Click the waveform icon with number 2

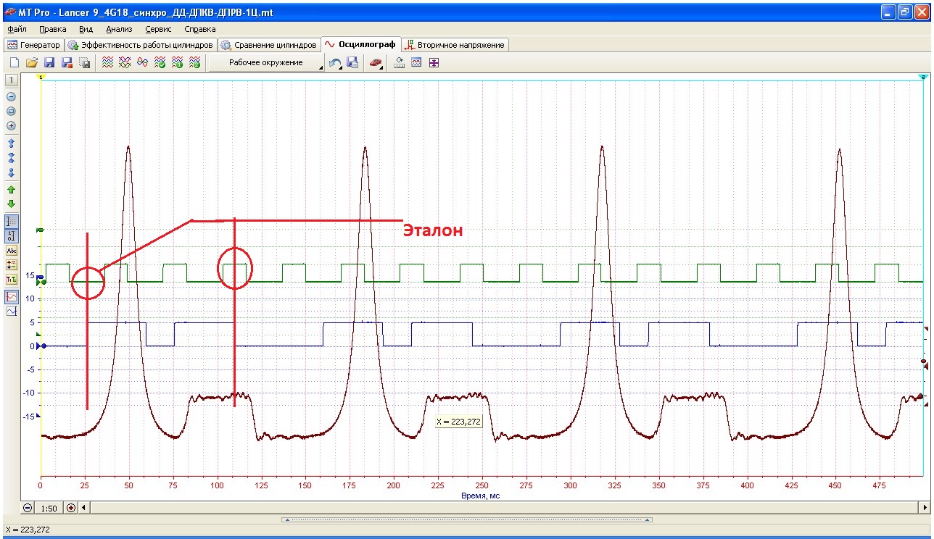[x=194, y=63]
